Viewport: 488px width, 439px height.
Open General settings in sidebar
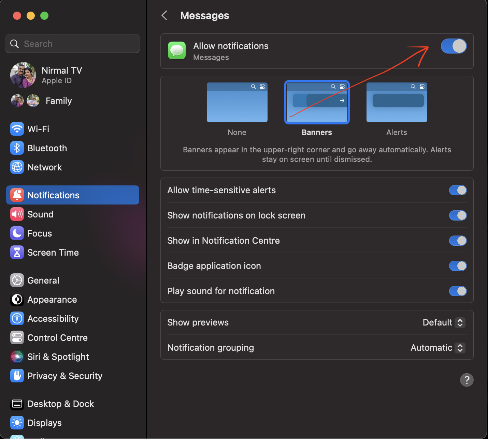pos(73,280)
